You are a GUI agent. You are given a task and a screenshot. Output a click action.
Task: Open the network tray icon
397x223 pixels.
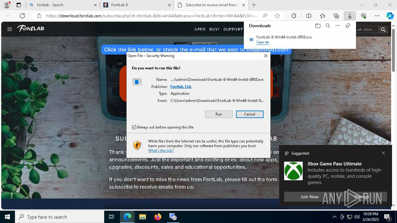[x=350, y=217]
